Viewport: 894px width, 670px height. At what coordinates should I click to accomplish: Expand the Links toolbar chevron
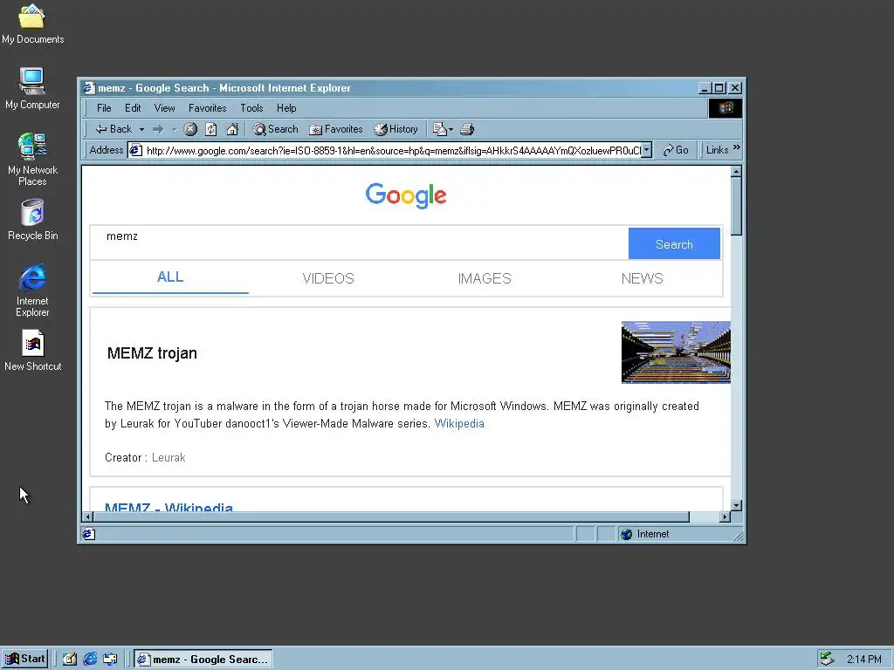(737, 147)
